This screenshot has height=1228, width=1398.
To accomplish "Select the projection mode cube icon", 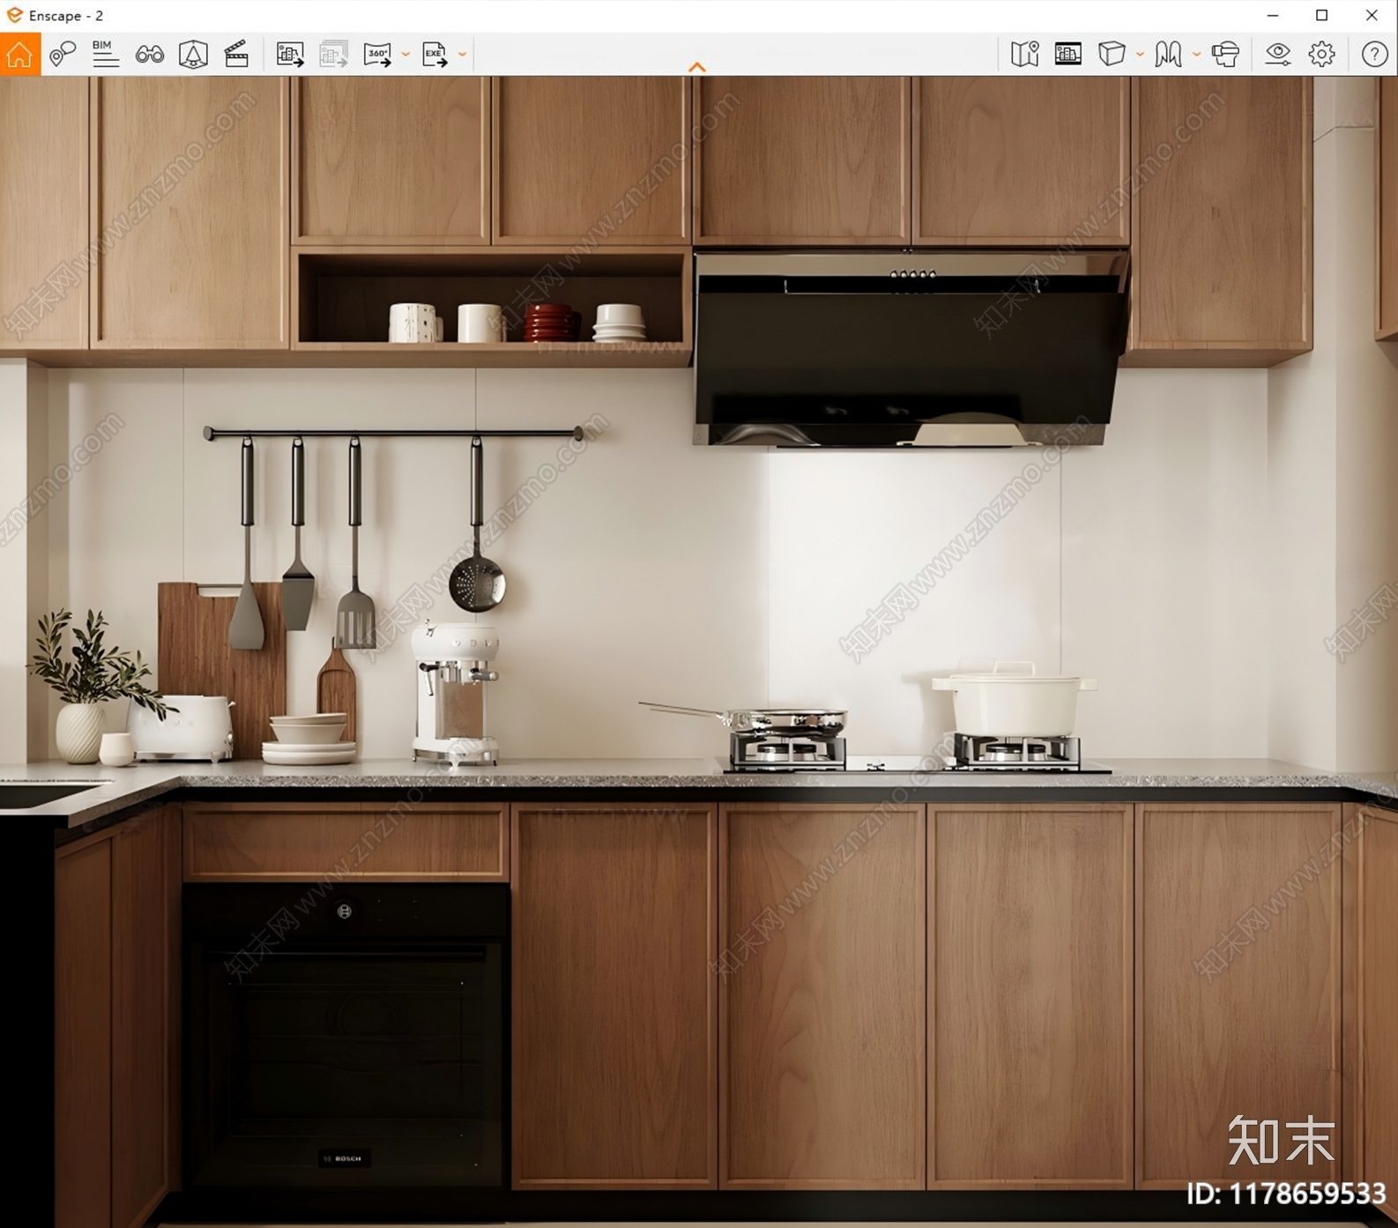I will tap(1112, 54).
